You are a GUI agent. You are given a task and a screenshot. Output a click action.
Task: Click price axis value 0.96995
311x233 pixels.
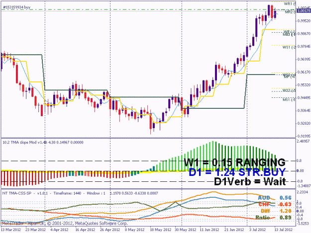pos(304,59)
